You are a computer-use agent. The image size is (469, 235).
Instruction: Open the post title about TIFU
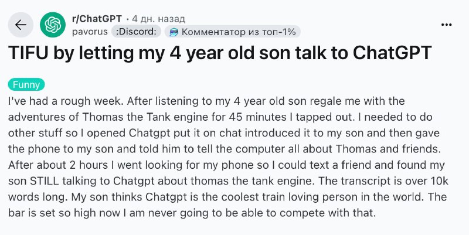coord(220,53)
